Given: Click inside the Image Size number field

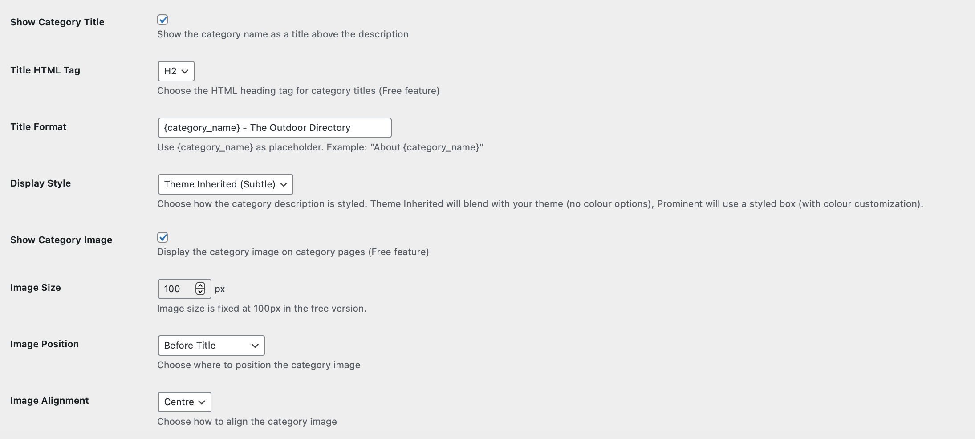Looking at the screenshot, I should pos(178,289).
